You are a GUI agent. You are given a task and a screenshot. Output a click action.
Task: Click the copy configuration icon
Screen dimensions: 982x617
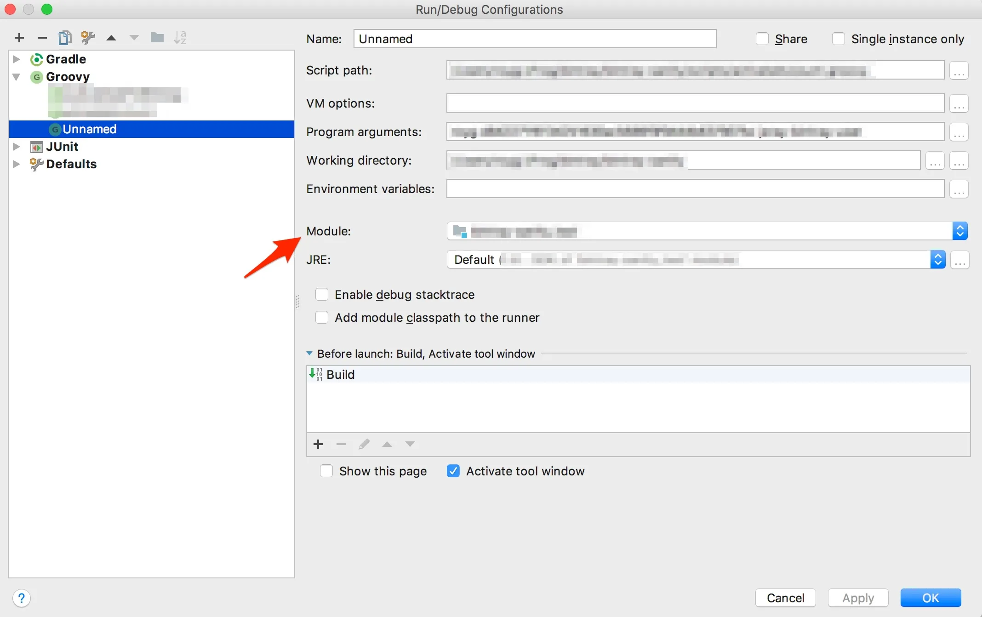65,38
